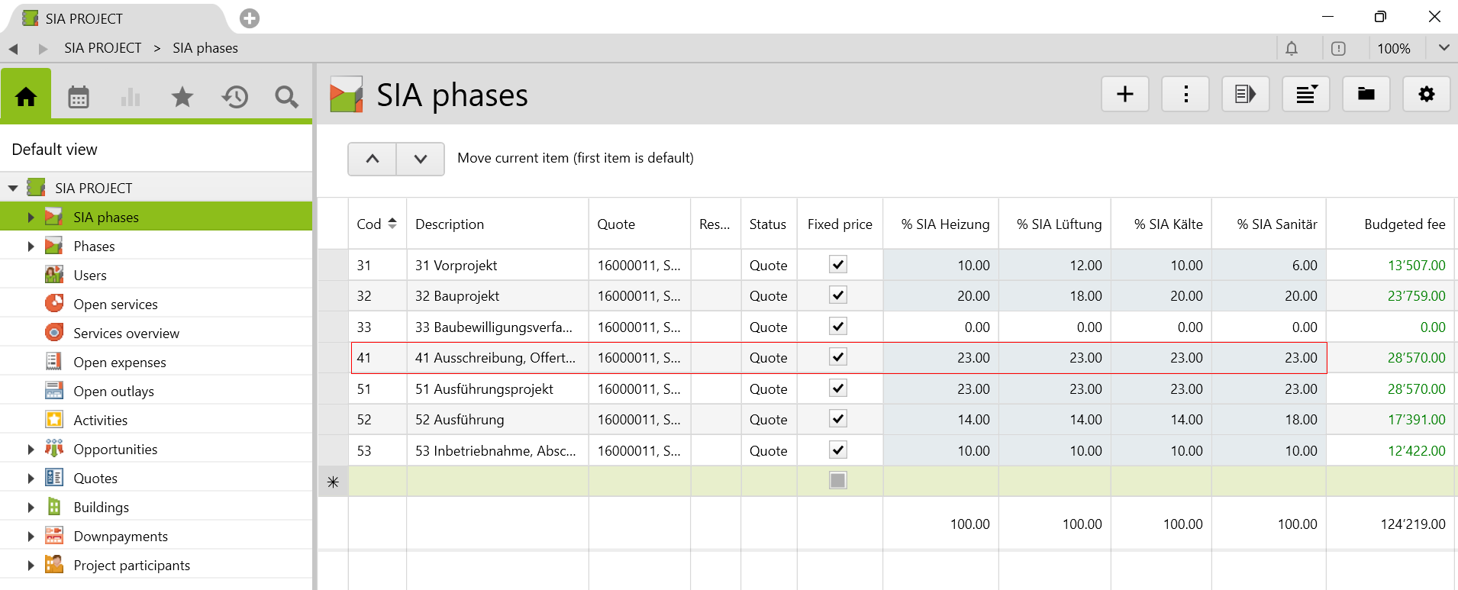1458x590 pixels.
Task: Toggle Fixed price for 52 Ausführung
Action: point(838,419)
